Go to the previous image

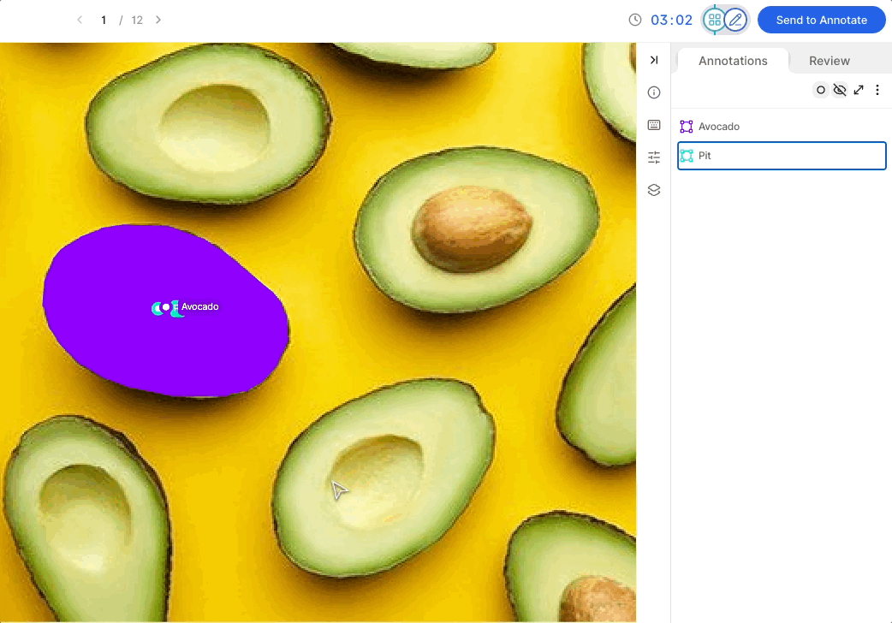click(x=80, y=20)
